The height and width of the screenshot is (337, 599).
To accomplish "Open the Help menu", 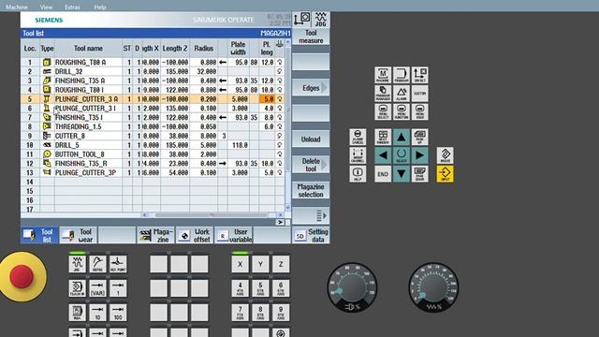I will 100,7.
